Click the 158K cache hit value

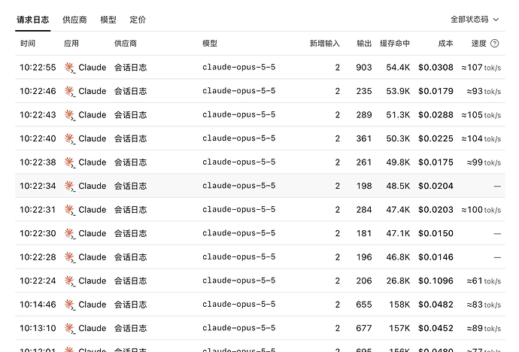pos(399,305)
